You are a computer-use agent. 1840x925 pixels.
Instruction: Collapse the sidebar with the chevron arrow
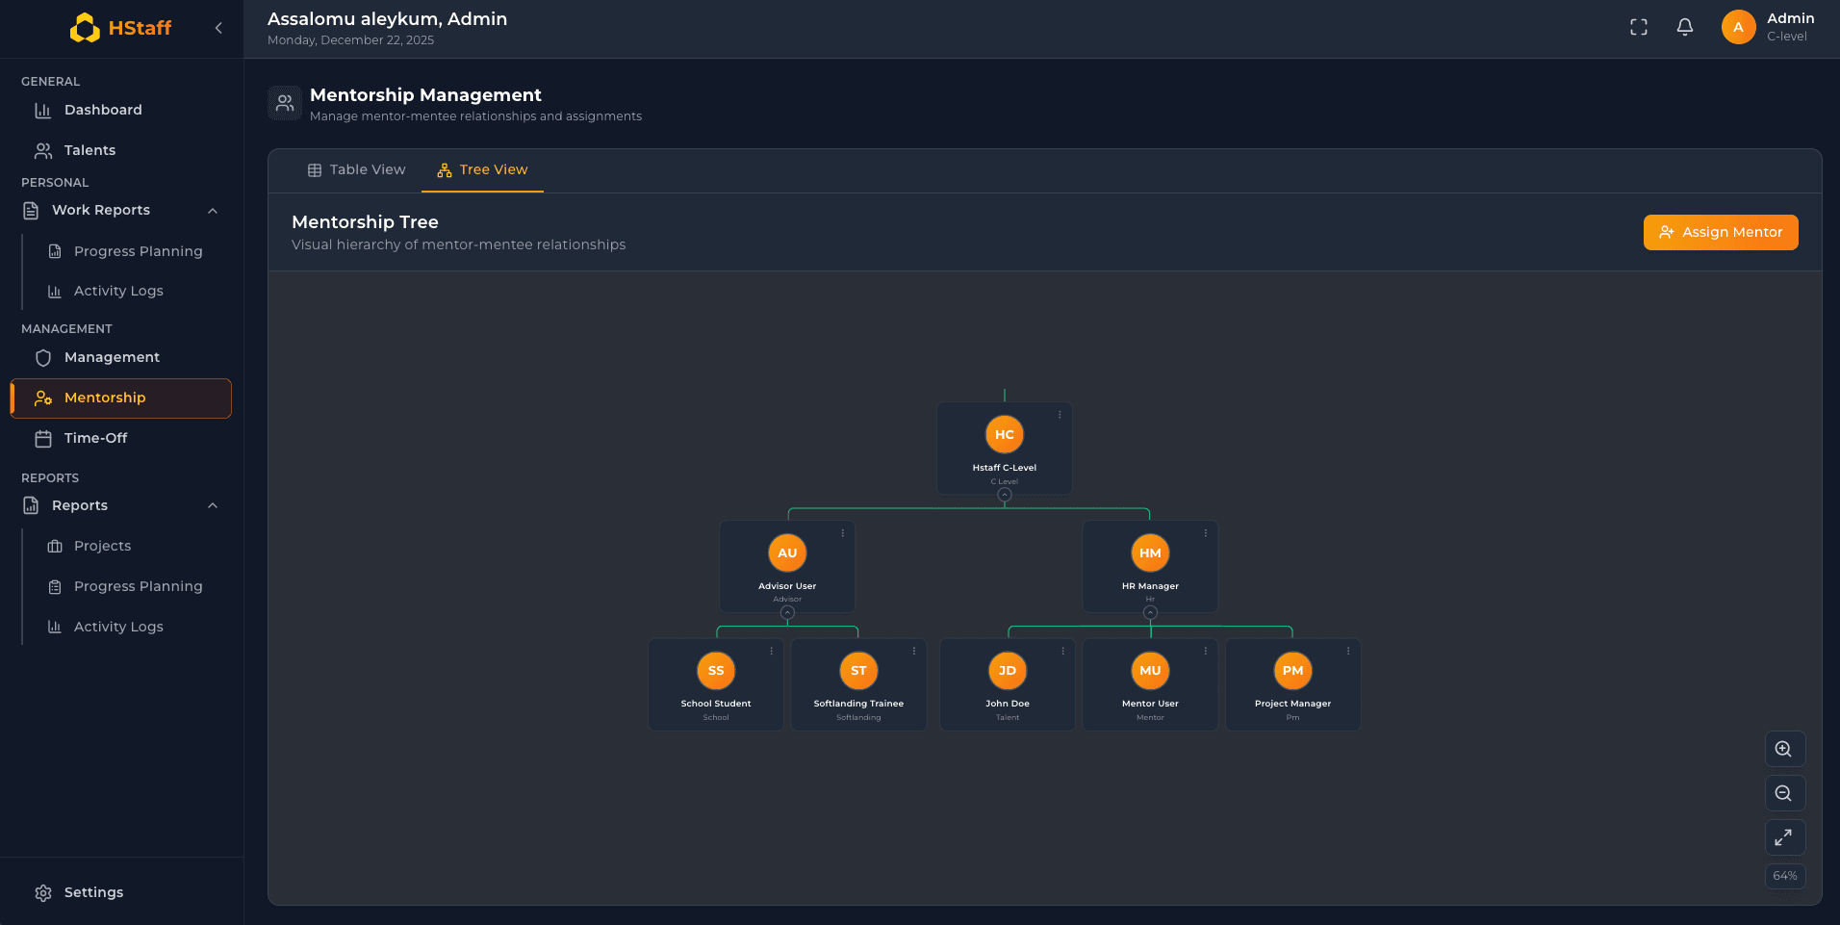click(x=218, y=28)
